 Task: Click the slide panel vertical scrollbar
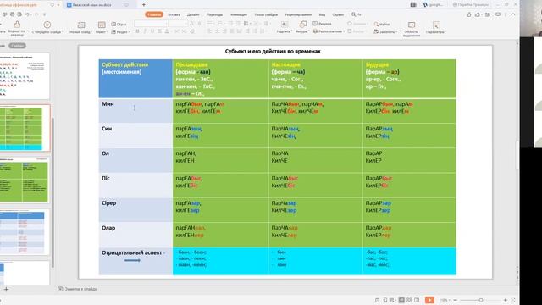click(x=53, y=192)
